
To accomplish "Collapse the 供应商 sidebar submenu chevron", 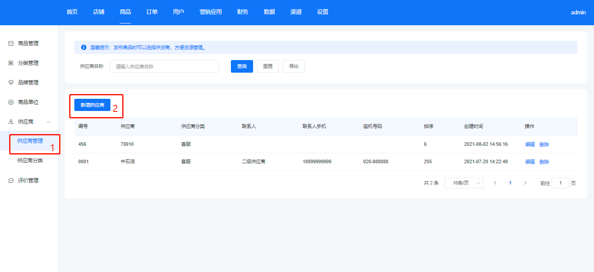I will point(49,122).
